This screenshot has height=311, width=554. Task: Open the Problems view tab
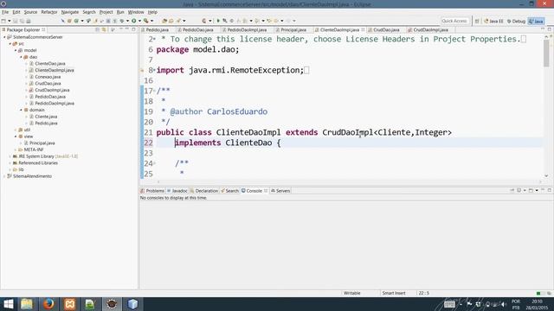point(152,191)
